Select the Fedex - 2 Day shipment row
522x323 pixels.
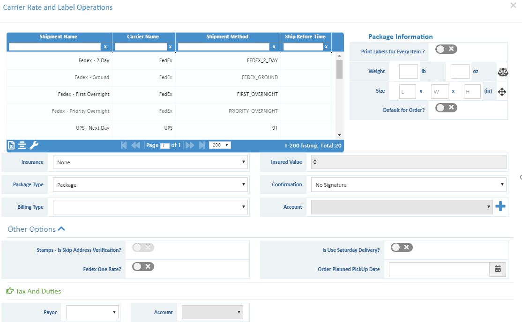(x=94, y=61)
